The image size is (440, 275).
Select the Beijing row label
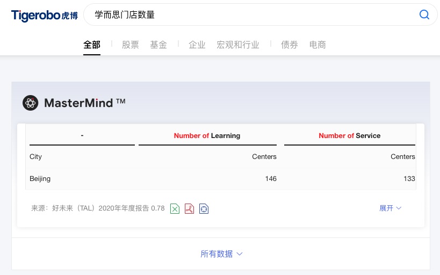pos(40,179)
